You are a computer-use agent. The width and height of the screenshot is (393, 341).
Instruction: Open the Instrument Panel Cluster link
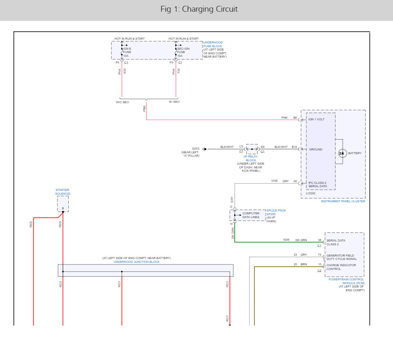343,201
